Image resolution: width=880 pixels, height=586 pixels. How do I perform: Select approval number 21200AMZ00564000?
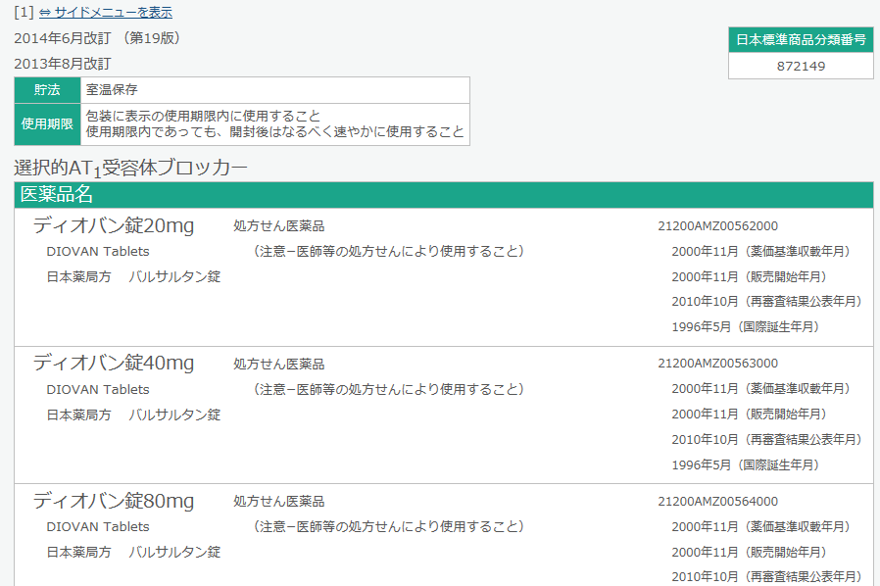[717, 502]
